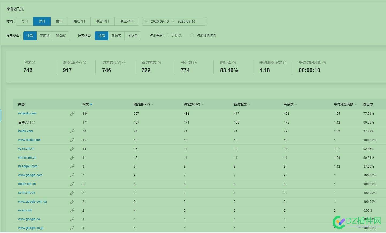Switch time range to 最近30日
The width and height of the screenshot is (386, 233).
click(x=102, y=21)
